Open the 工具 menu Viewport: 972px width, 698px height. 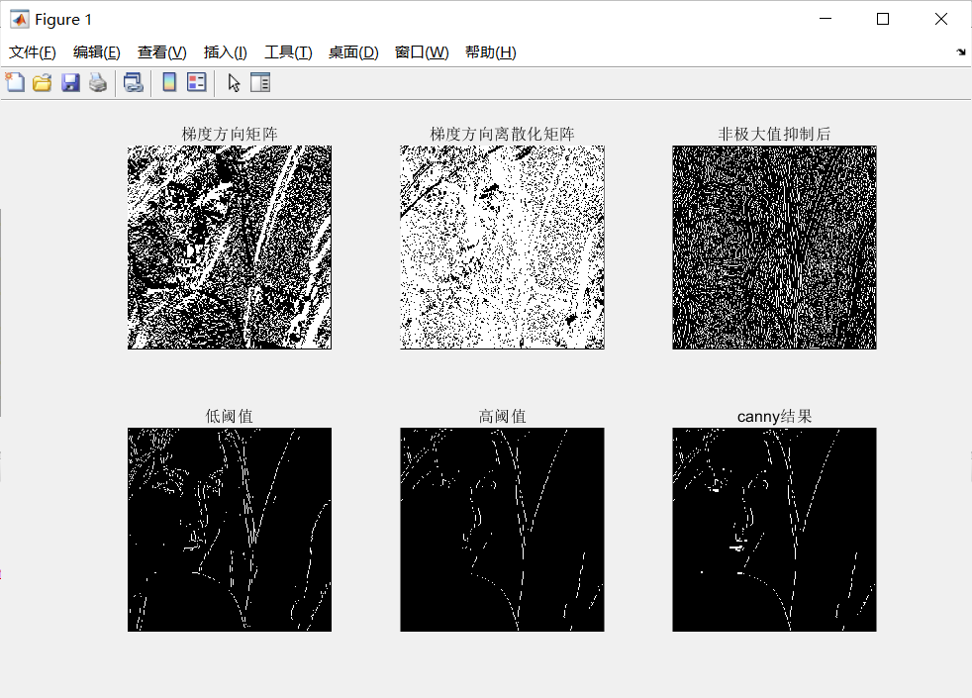(x=287, y=51)
